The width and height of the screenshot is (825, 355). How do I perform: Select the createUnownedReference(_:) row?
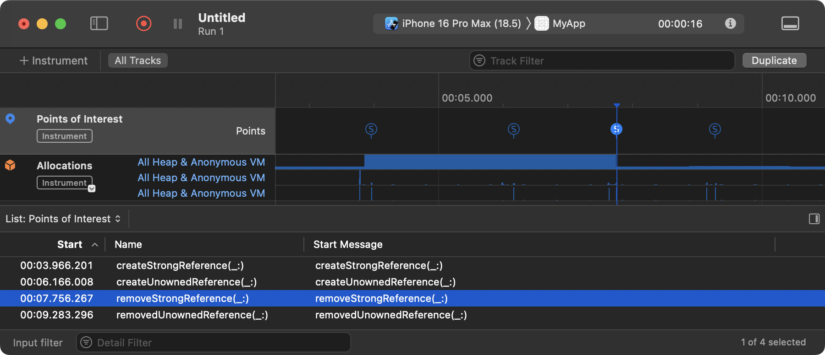click(186, 282)
